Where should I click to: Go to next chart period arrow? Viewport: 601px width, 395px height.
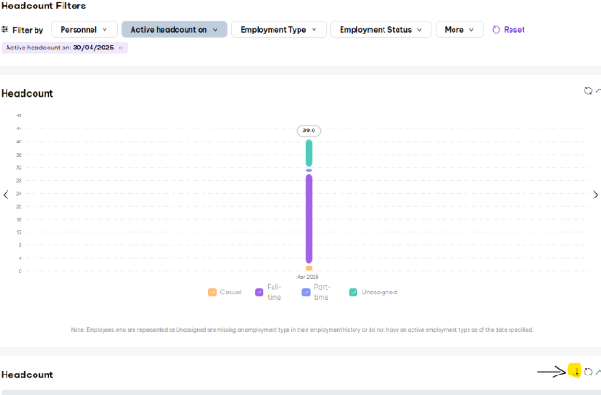(x=595, y=195)
